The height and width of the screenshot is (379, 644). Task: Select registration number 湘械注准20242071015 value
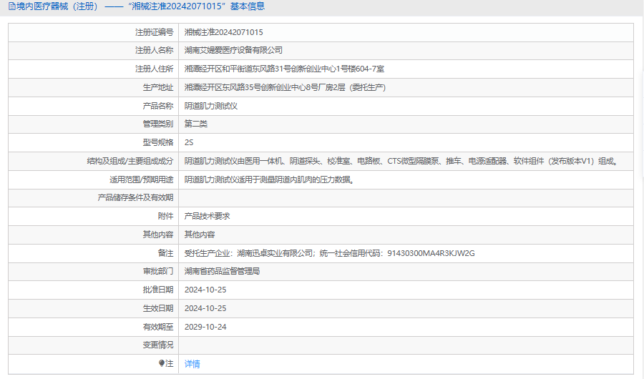224,32
